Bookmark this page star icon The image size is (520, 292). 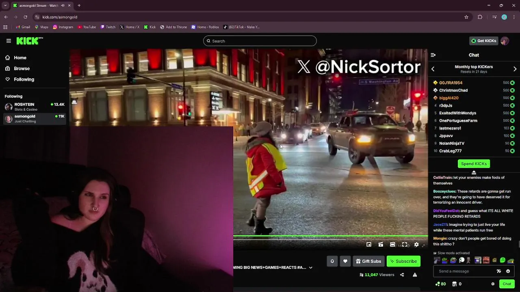tap(466, 17)
